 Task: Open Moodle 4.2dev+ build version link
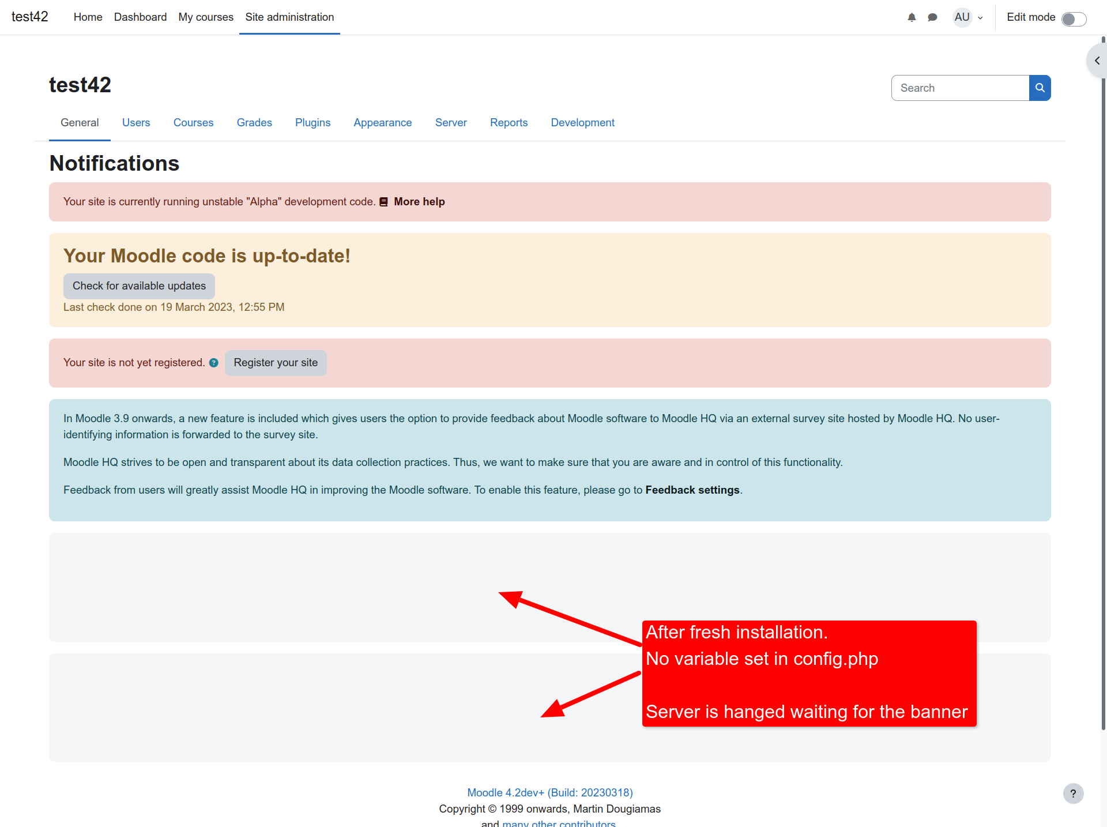pyautogui.click(x=550, y=793)
